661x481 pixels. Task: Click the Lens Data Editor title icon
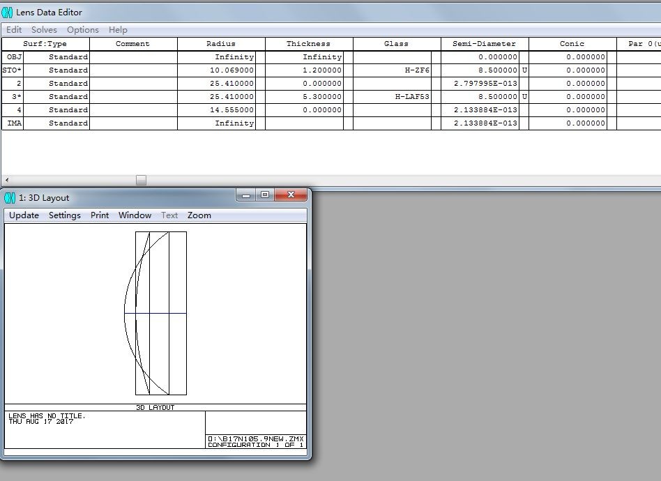click(7, 13)
